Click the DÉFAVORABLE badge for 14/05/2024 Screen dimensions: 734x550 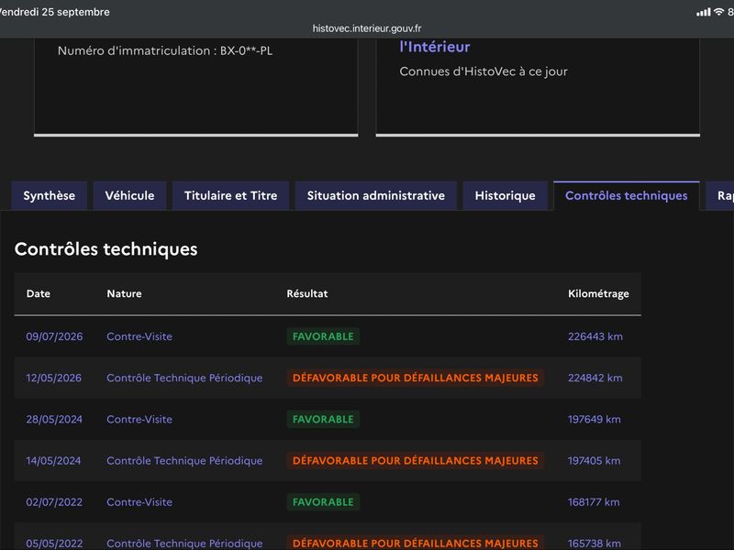click(416, 461)
